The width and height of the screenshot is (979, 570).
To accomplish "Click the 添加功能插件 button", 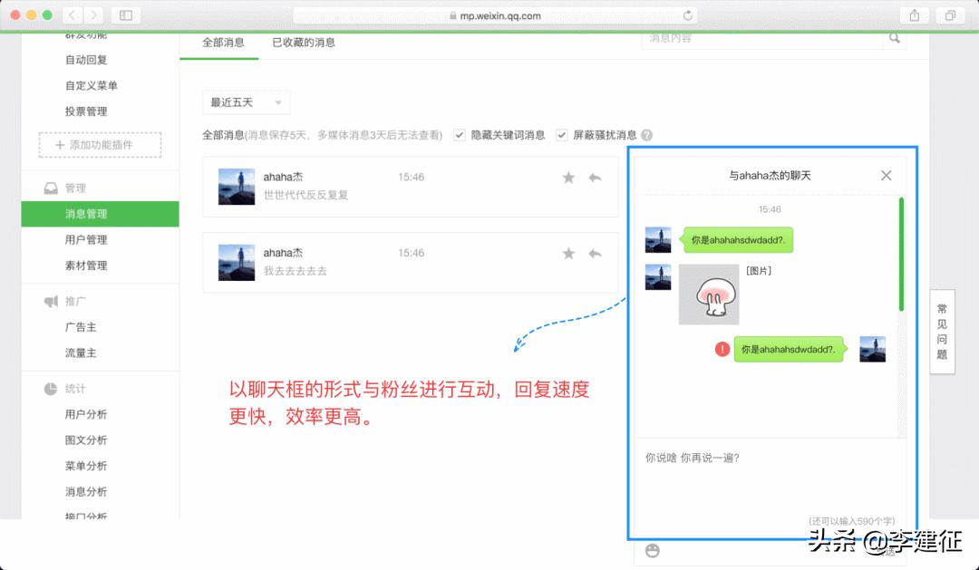I will click(x=99, y=145).
